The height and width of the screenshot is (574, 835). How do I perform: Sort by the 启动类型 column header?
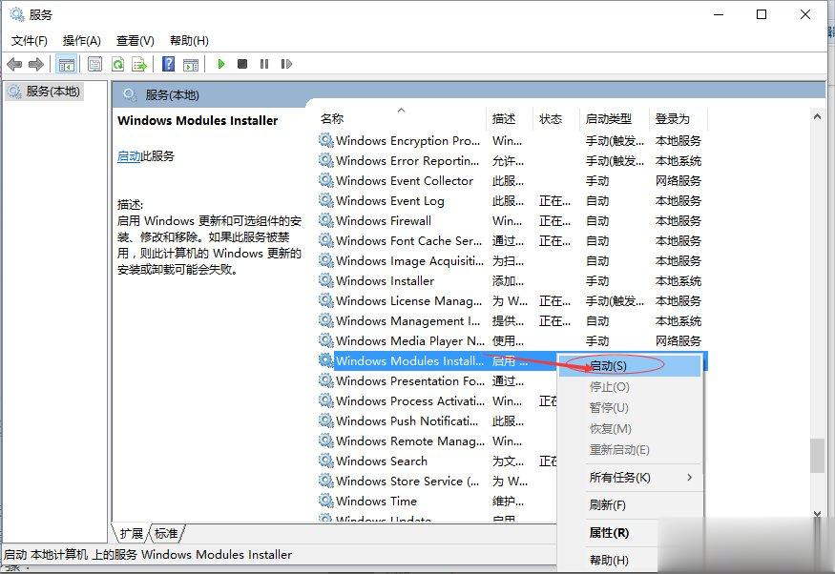click(x=615, y=118)
